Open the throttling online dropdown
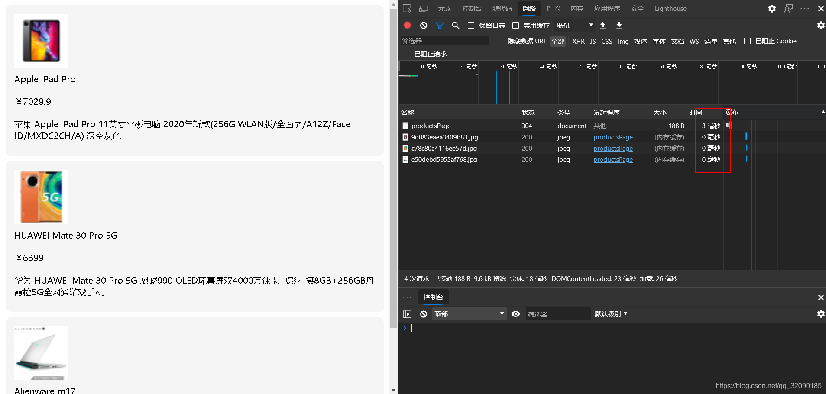826x394 pixels. tap(574, 26)
